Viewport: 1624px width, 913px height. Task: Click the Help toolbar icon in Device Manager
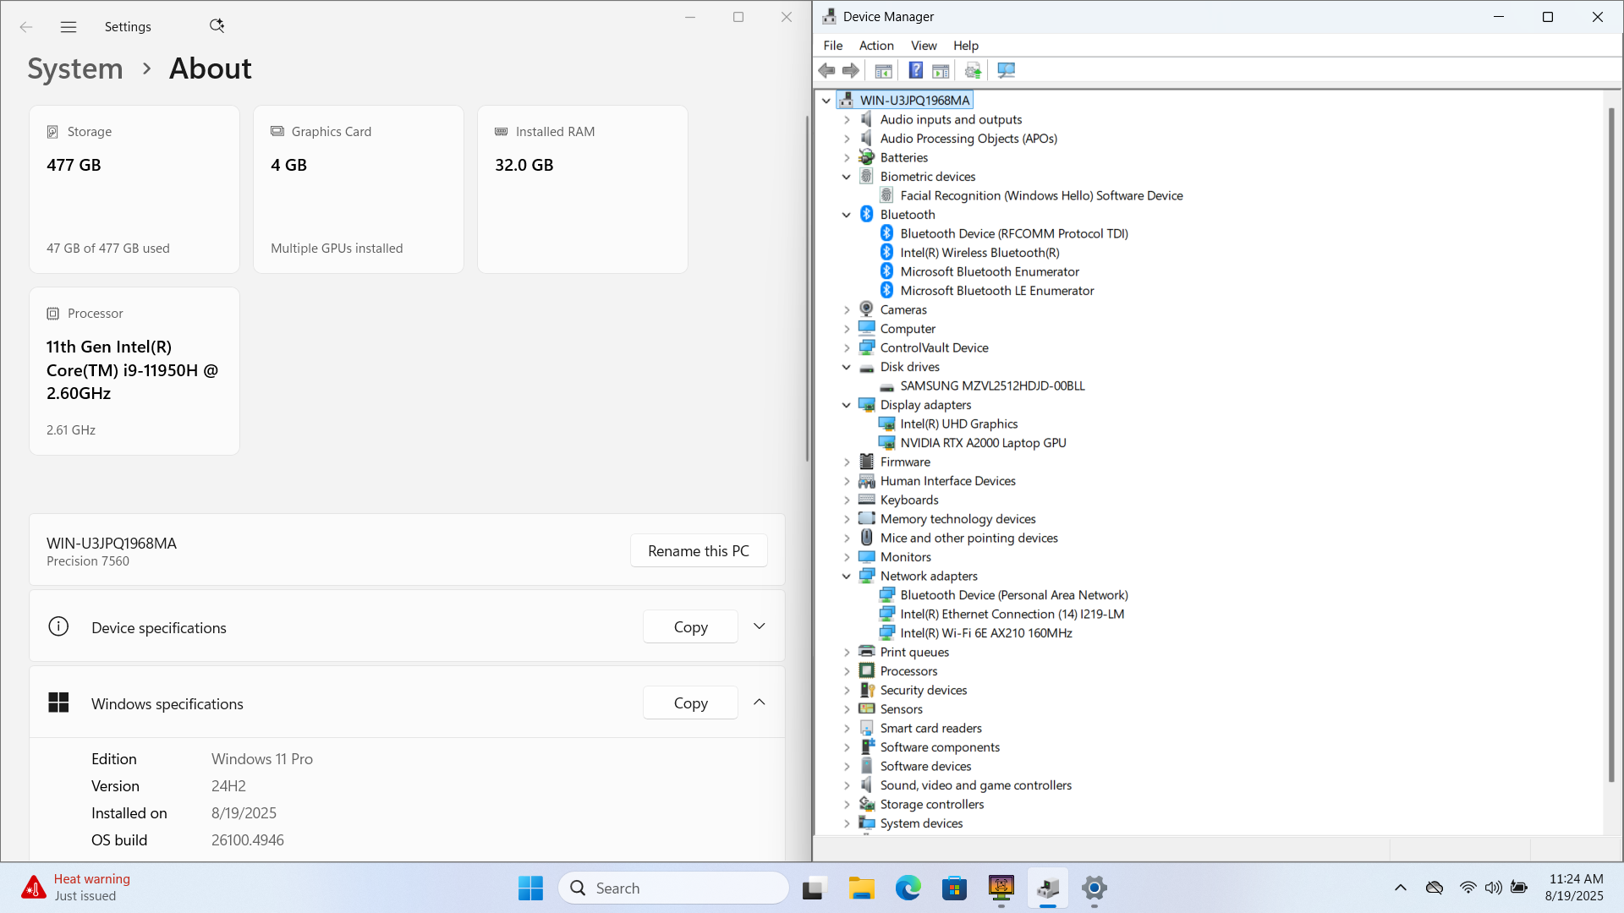(x=915, y=70)
